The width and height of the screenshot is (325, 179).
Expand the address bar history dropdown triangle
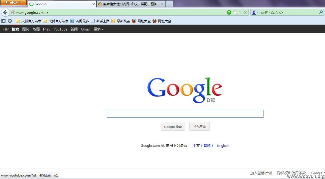click(x=241, y=12)
